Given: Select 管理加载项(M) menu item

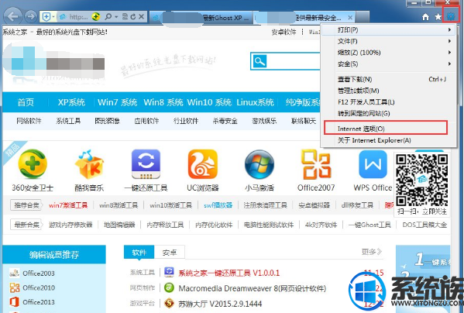Looking at the screenshot, I should pyautogui.click(x=388, y=91).
